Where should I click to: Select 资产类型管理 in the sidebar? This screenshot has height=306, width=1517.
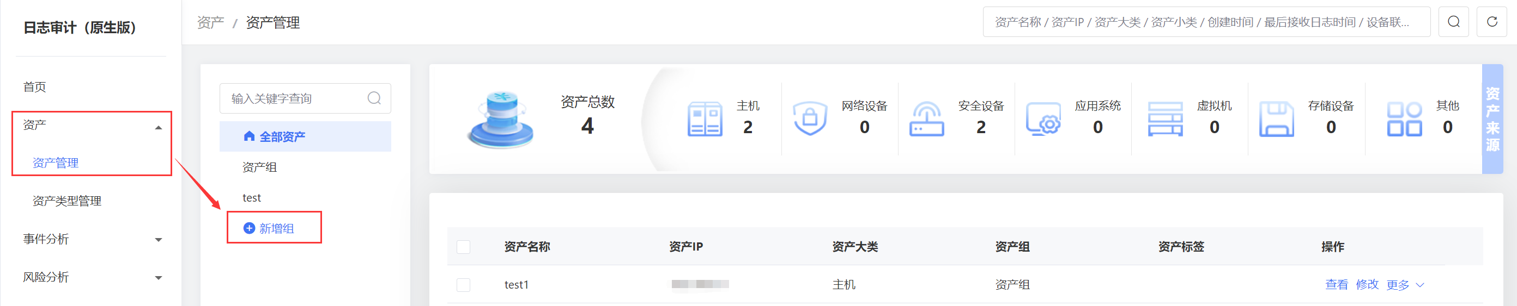click(x=66, y=201)
